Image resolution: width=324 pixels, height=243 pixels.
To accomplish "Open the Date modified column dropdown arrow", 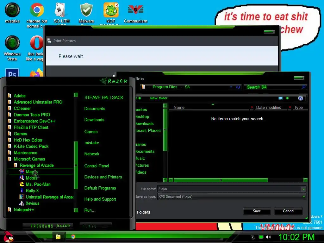I will point(290,108).
